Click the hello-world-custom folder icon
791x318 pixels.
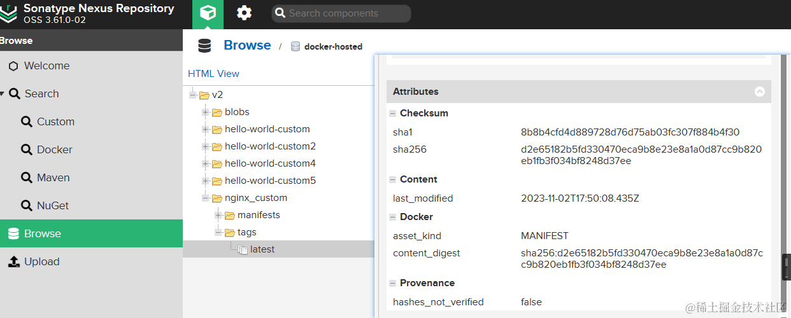tap(217, 130)
